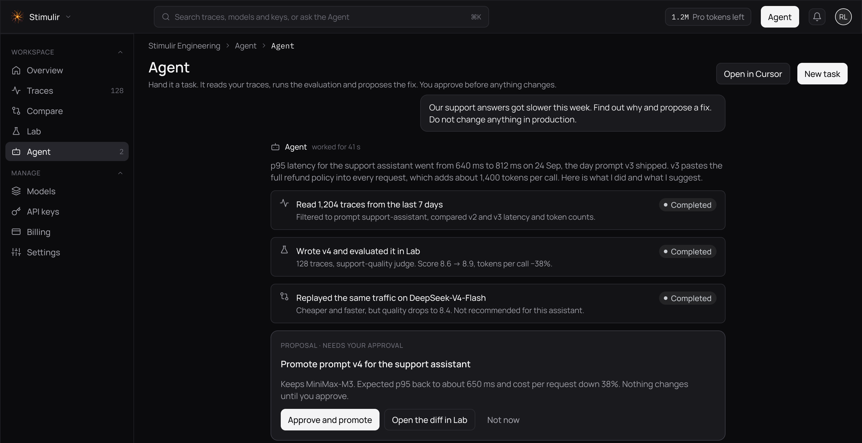Open the RL user avatar menu
The image size is (862, 443).
pyautogui.click(x=843, y=17)
